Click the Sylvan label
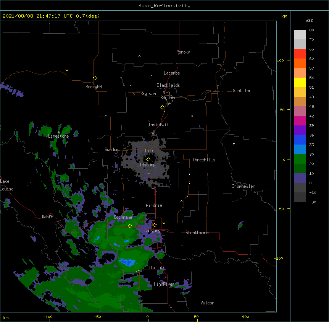 (x=149, y=94)
